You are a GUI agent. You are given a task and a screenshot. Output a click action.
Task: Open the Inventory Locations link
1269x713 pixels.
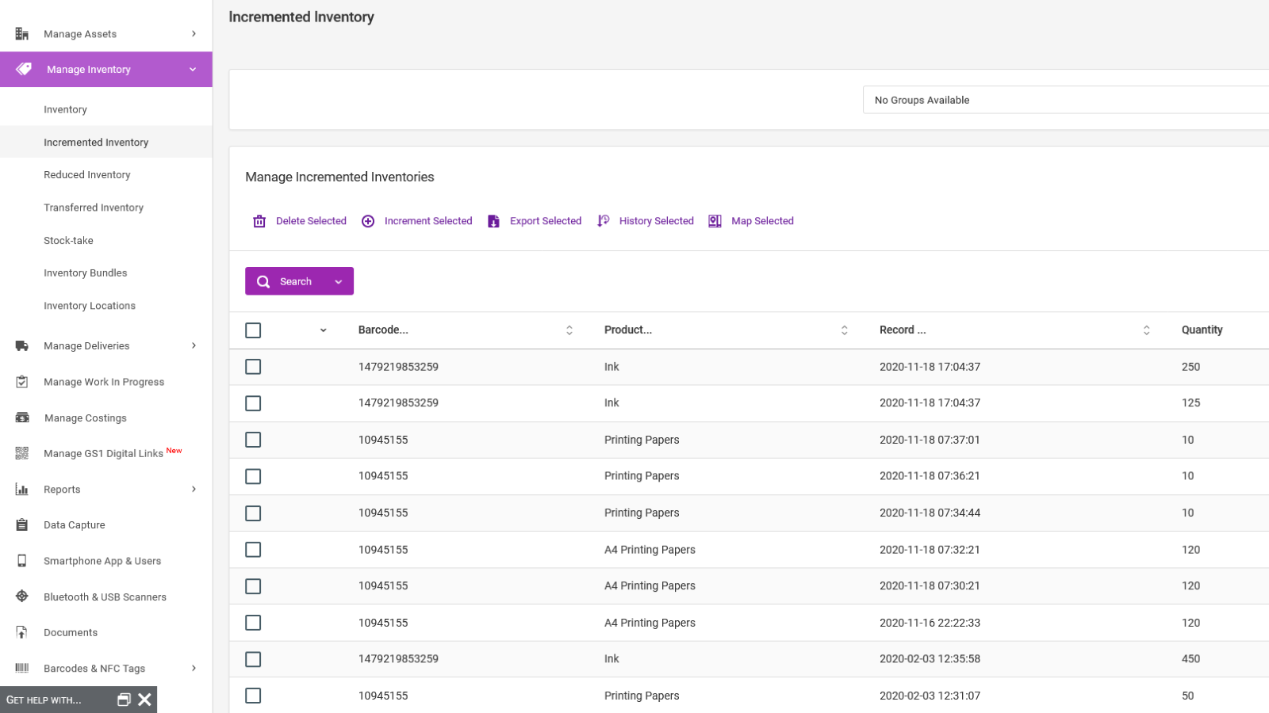90,306
